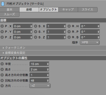The width and height of the screenshot is (106, 95).
Task: Click the P.Y stepper arrows
Action: (31, 32)
